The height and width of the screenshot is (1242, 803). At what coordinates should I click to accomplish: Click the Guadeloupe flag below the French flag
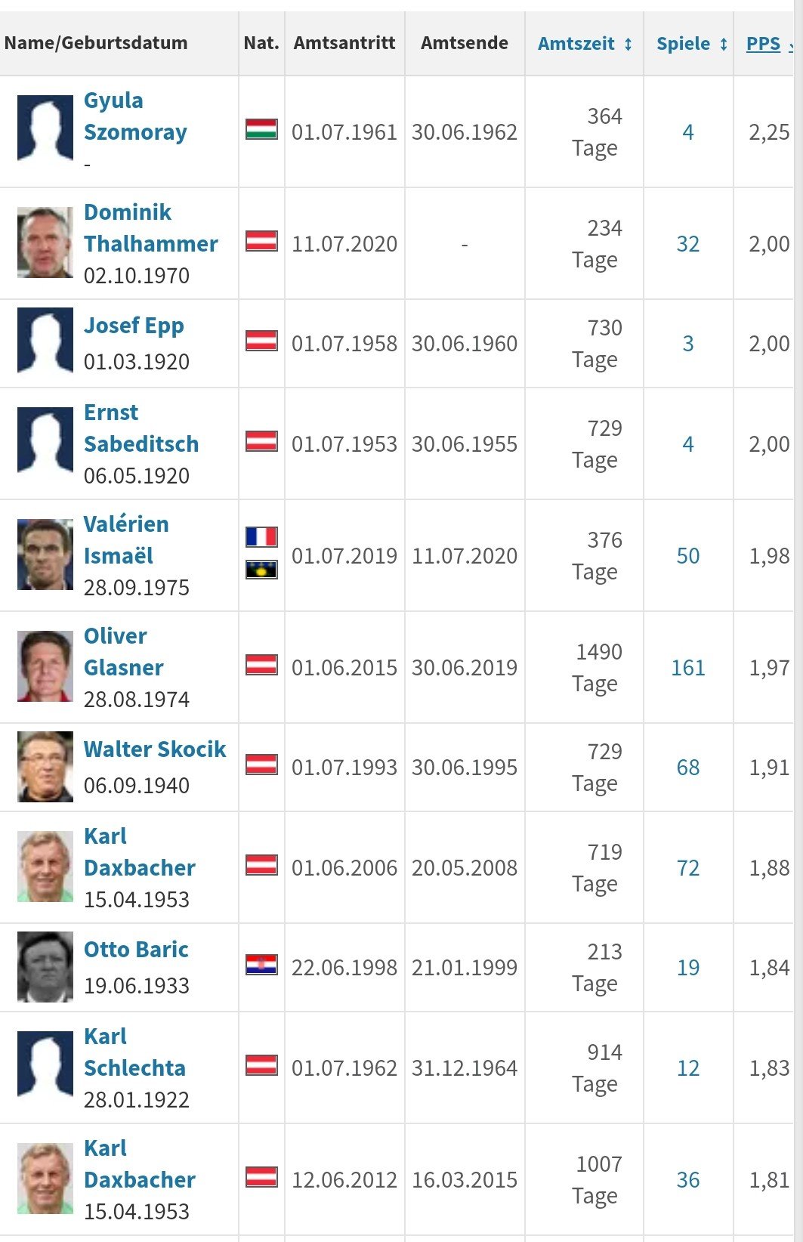(261, 569)
